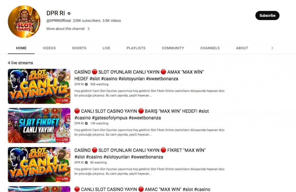296x192 pixels.
Task: Open AMAX "MAX WİN" HEDEF stream title
Action: click(139, 75)
